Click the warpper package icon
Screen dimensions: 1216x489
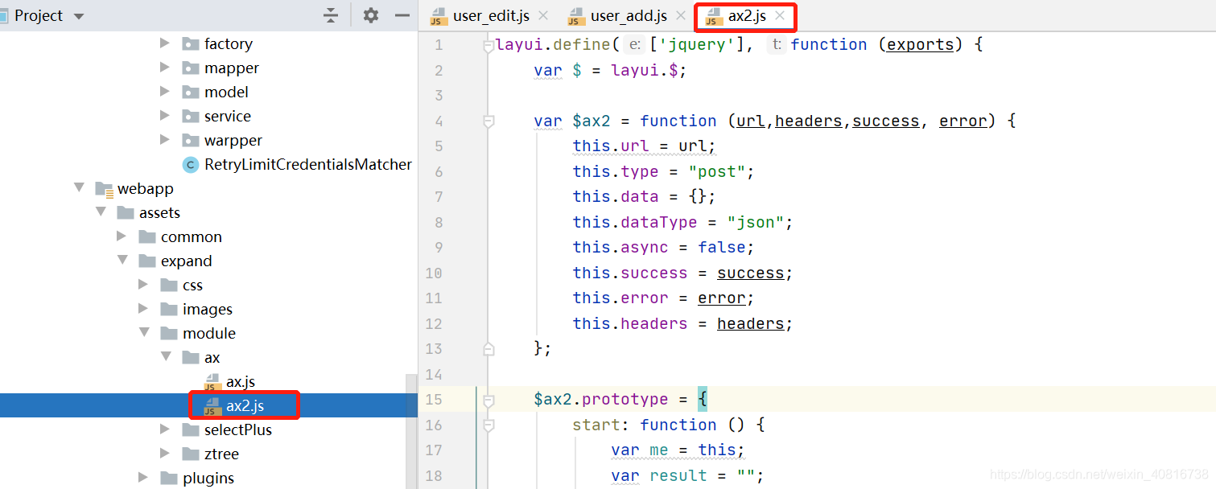tap(191, 140)
